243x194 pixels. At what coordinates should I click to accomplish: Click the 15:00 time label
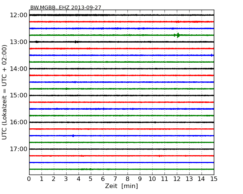[19, 96]
